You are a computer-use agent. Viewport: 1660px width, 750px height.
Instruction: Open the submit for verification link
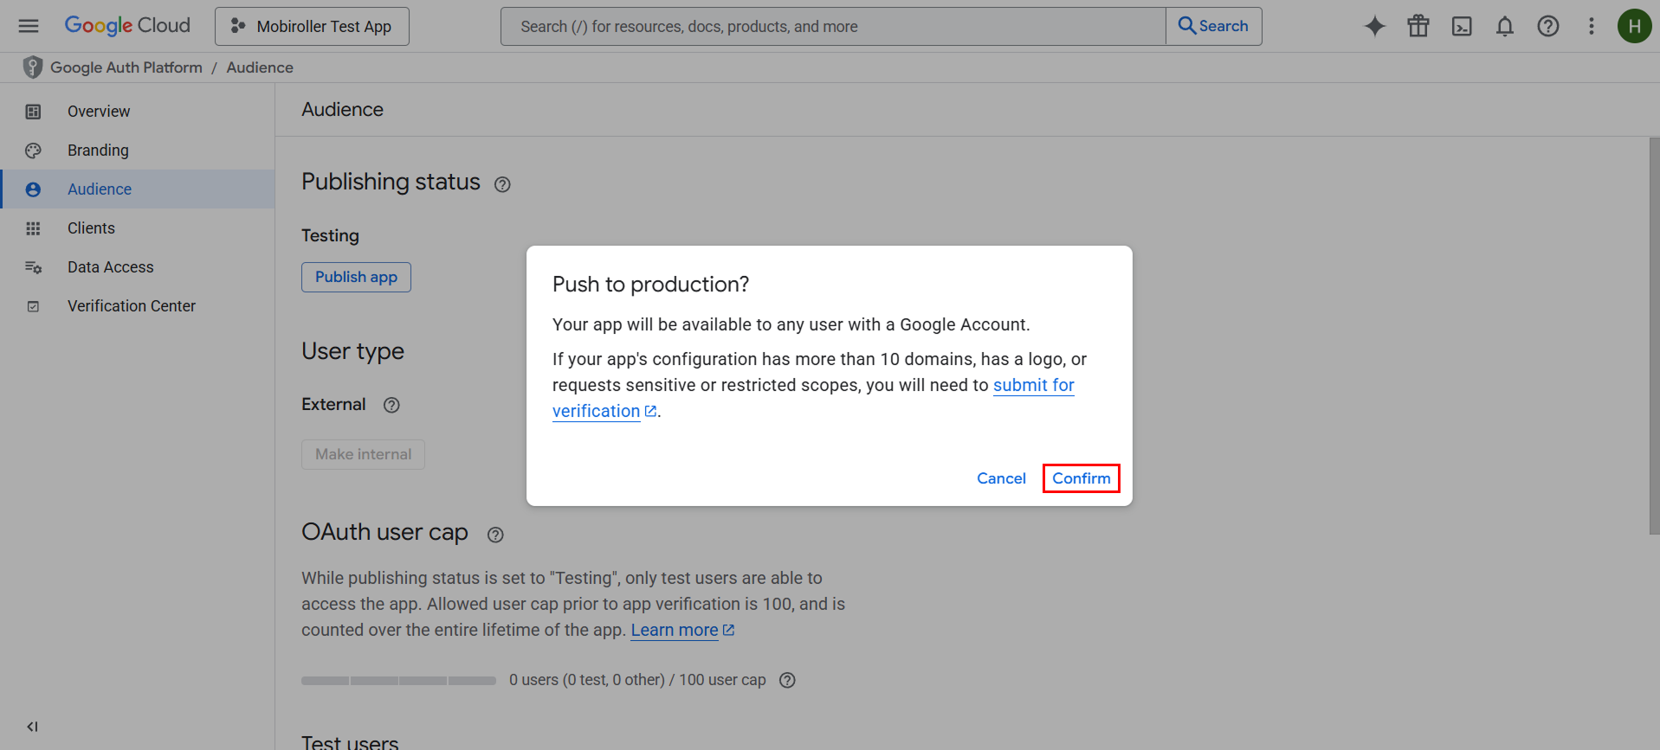(x=1034, y=385)
